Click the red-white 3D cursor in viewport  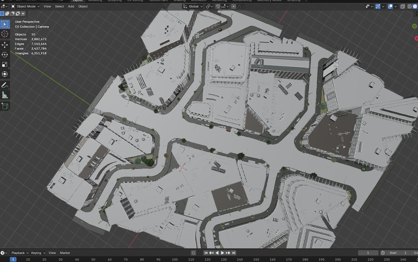182,167
